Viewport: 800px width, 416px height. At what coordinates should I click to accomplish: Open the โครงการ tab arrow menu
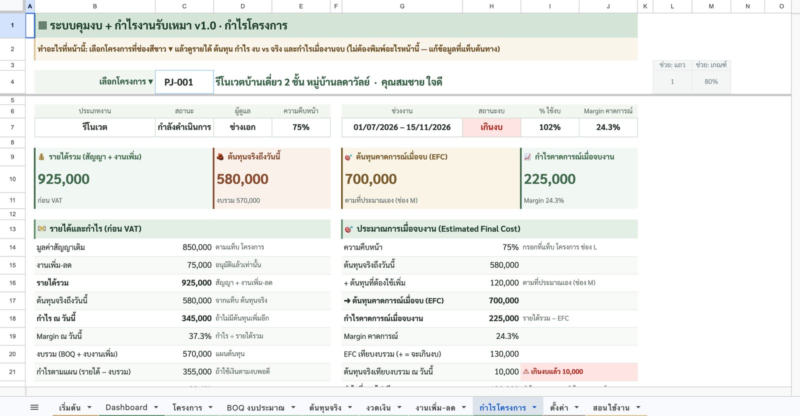[x=210, y=407]
